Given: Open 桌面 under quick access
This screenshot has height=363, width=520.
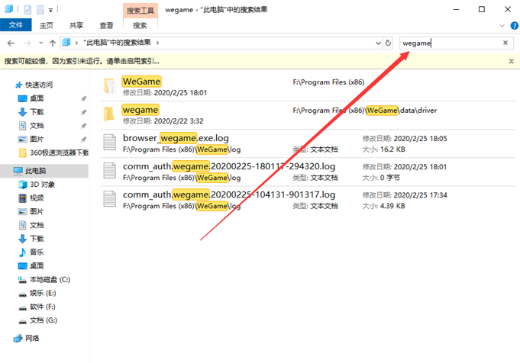Looking at the screenshot, I should [x=37, y=98].
